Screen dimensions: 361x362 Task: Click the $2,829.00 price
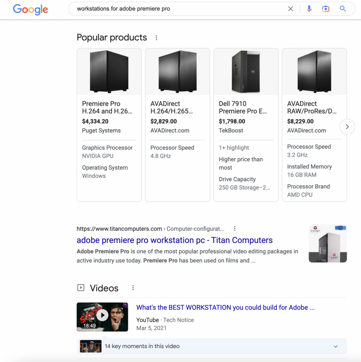click(164, 122)
